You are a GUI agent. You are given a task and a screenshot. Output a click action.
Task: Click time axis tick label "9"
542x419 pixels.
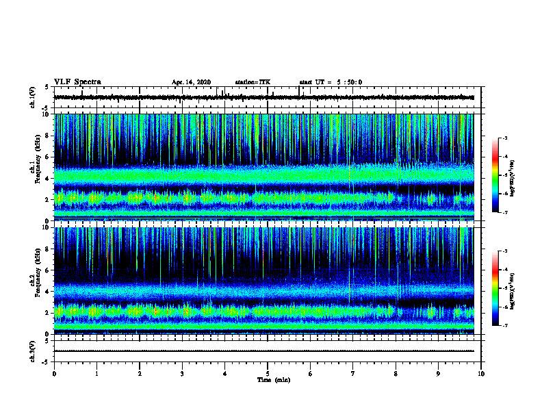[x=438, y=374]
